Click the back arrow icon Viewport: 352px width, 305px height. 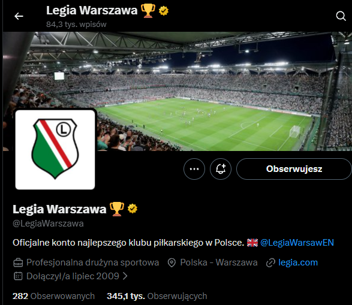coord(19,16)
